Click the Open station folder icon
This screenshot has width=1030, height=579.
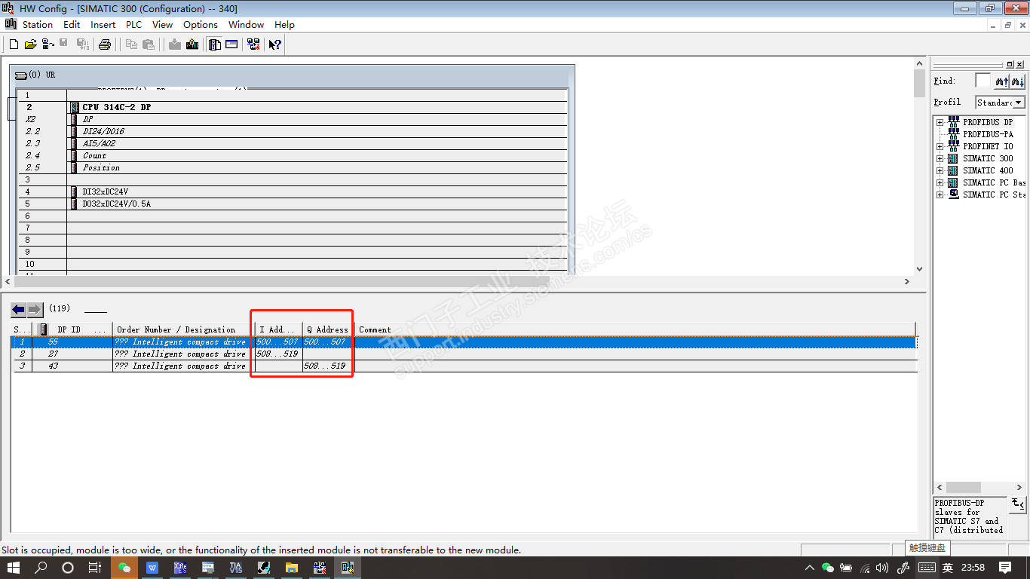pyautogui.click(x=30, y=44)
